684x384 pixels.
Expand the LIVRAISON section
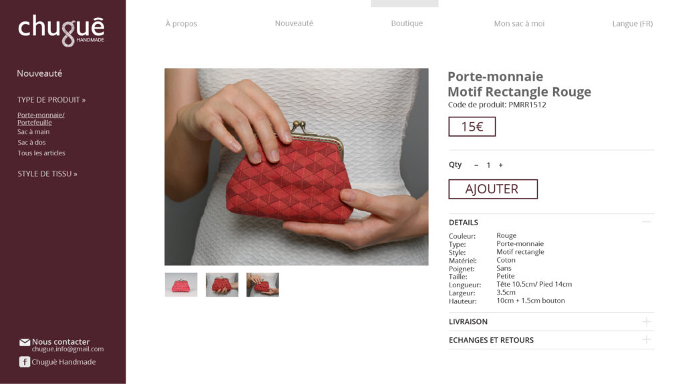click(x=647, y=322)
